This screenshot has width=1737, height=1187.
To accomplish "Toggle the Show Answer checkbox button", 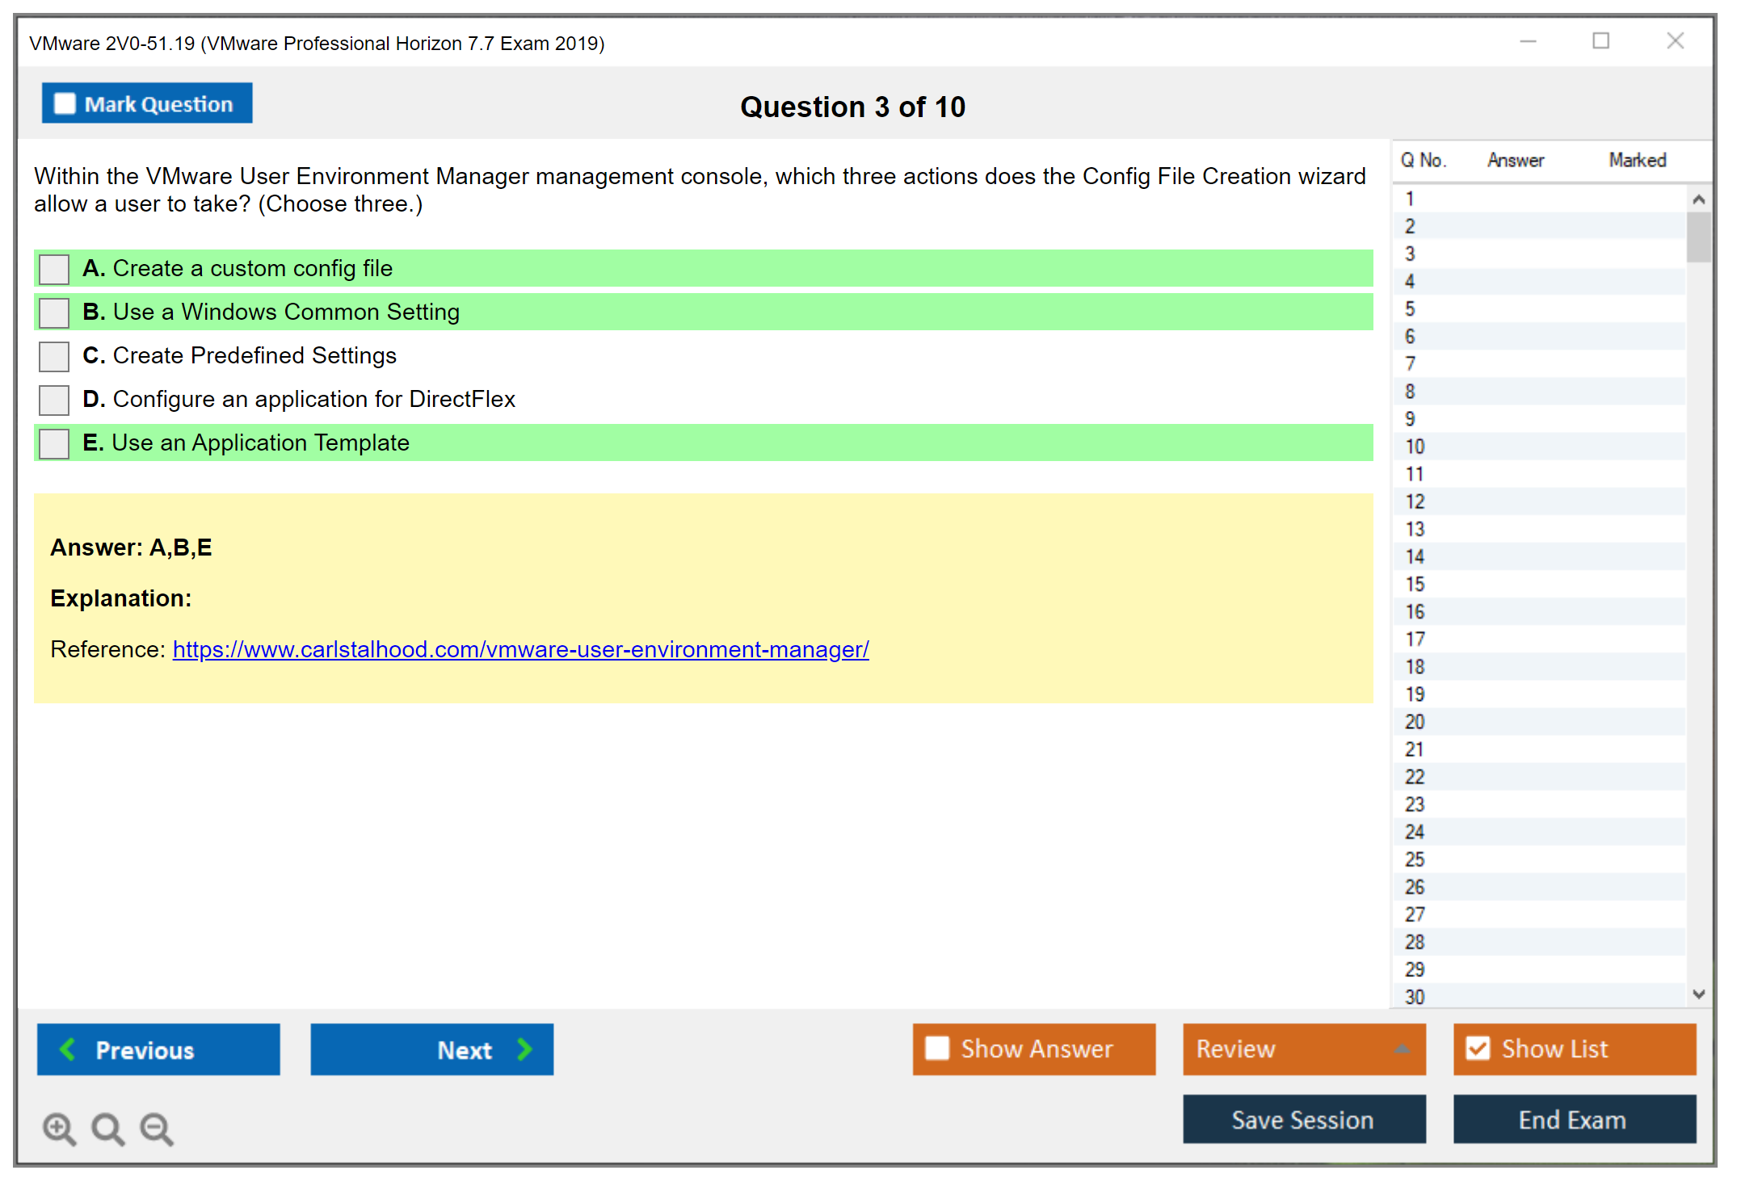I will (937, 1048).
